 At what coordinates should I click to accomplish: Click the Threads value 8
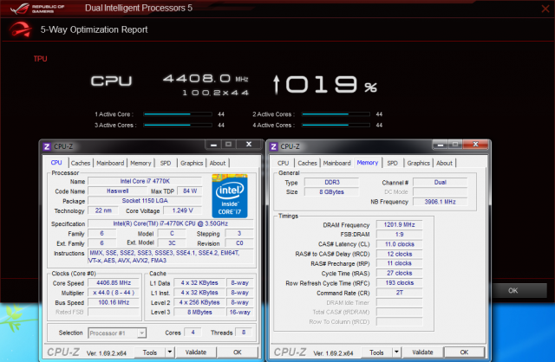(244, 333)
